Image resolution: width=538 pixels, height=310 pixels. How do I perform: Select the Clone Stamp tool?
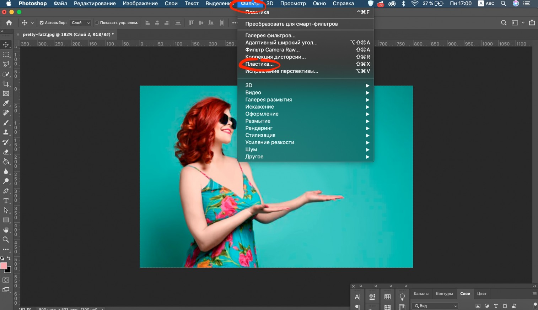pos(6,132)
